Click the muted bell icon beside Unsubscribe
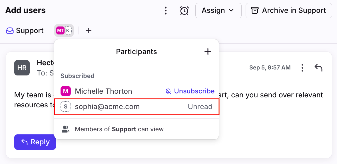This screenshot has height=164, width=337. pos(168,92)
